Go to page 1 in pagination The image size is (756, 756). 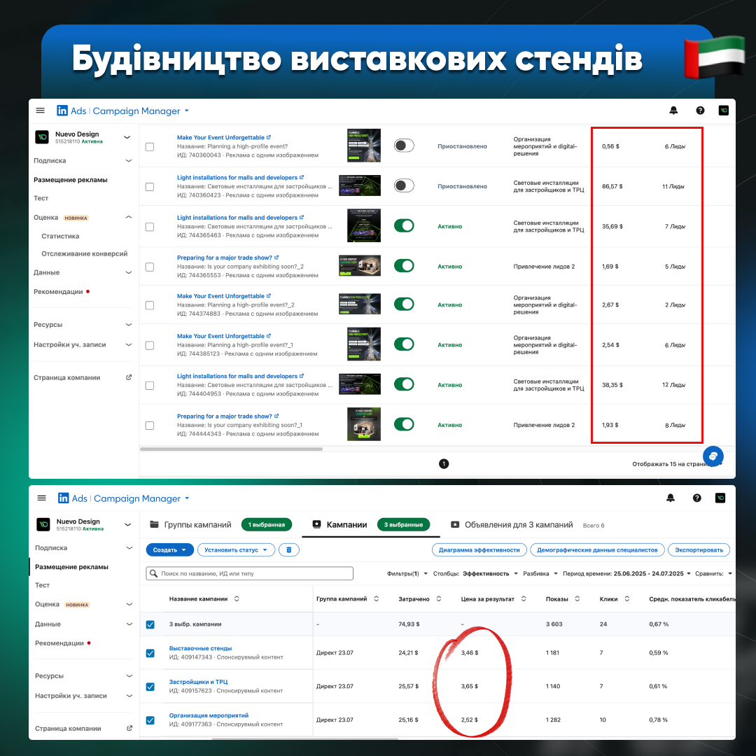[x=444, y=464]
